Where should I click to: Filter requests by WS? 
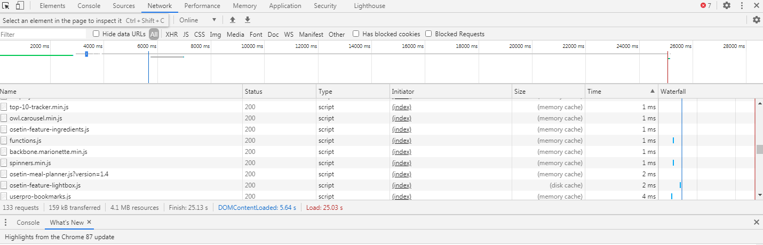289,34
